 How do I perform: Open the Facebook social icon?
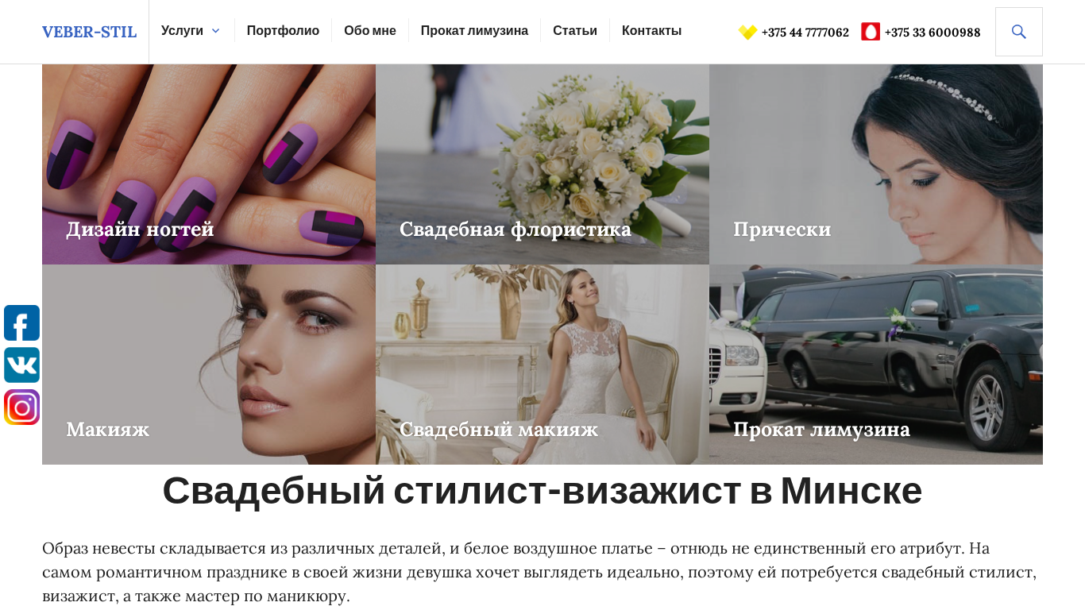(x=21, y=323)
